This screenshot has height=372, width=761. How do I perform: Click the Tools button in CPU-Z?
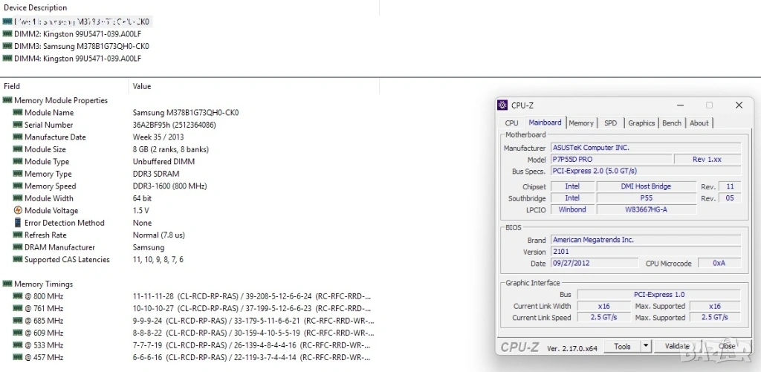622,346
